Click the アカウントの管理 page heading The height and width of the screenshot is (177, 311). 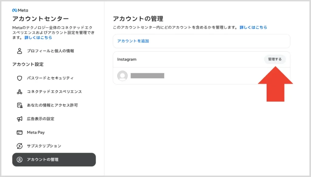(x=138, y=19)
